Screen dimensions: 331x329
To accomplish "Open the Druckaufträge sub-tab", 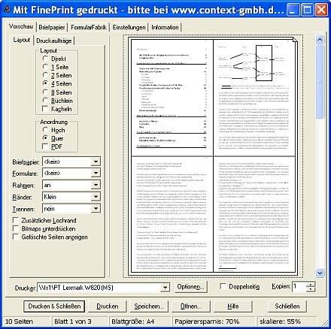I will (54, 41).
